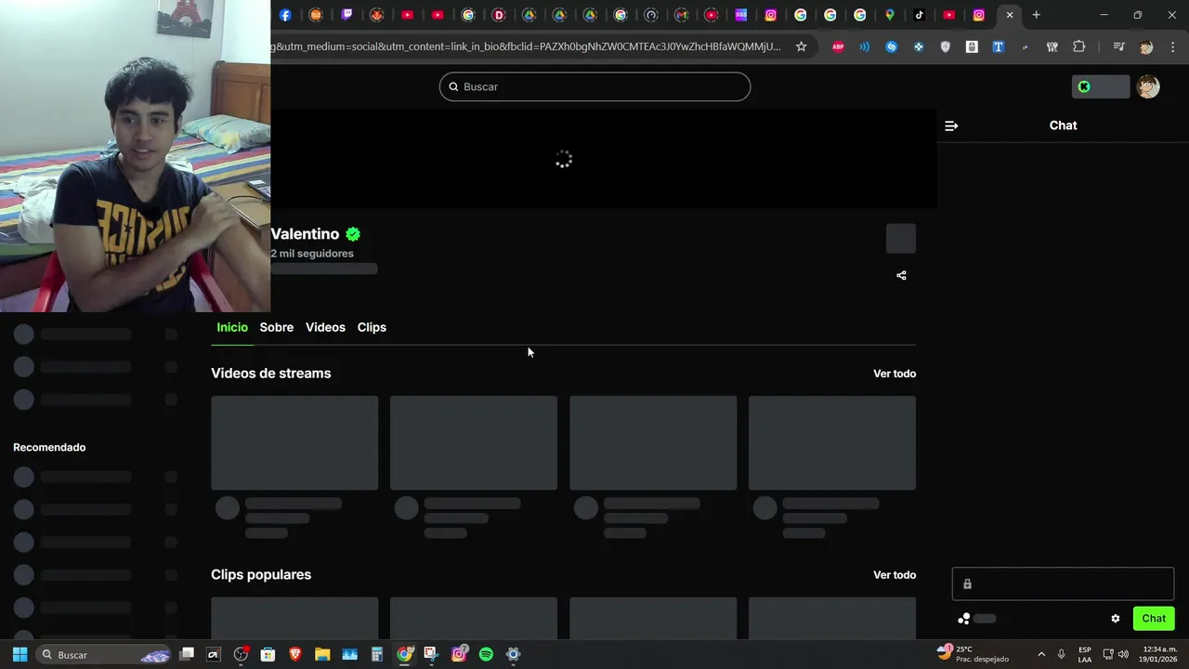Click the Windows taskbar Buscar search box
Viewport: 1189px width, 669px height.
(x=103, y=654)
